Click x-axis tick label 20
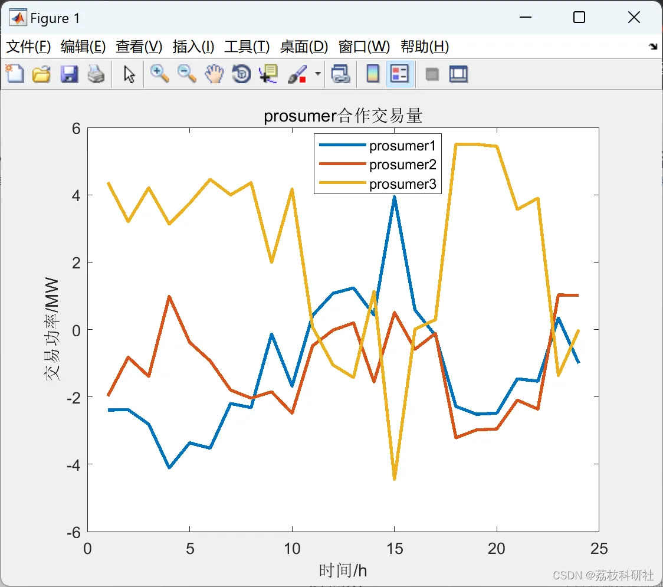The image size is (663, 587). point(497,549)
